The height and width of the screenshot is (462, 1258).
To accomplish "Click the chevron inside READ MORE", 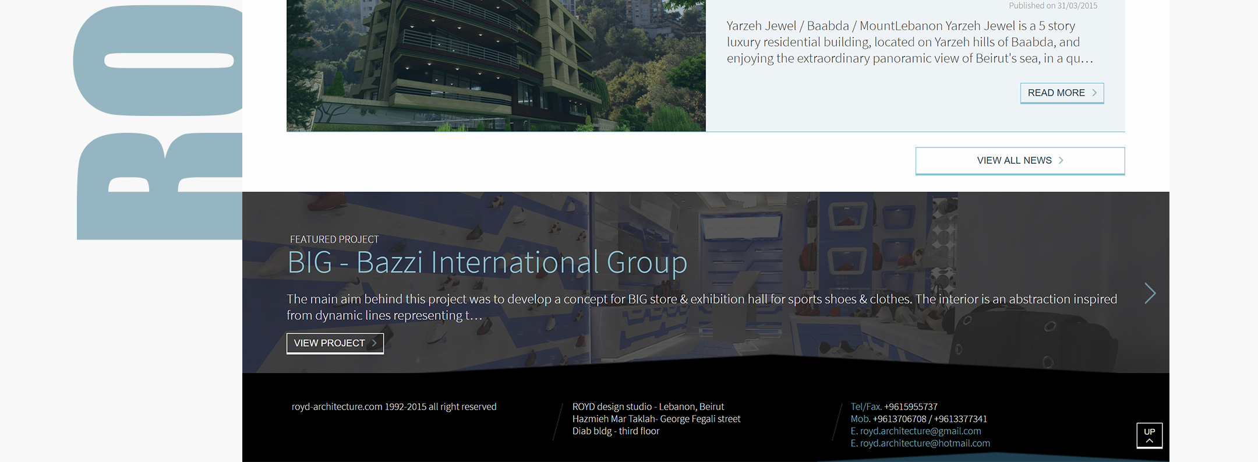I will [x=1094, y=93].
